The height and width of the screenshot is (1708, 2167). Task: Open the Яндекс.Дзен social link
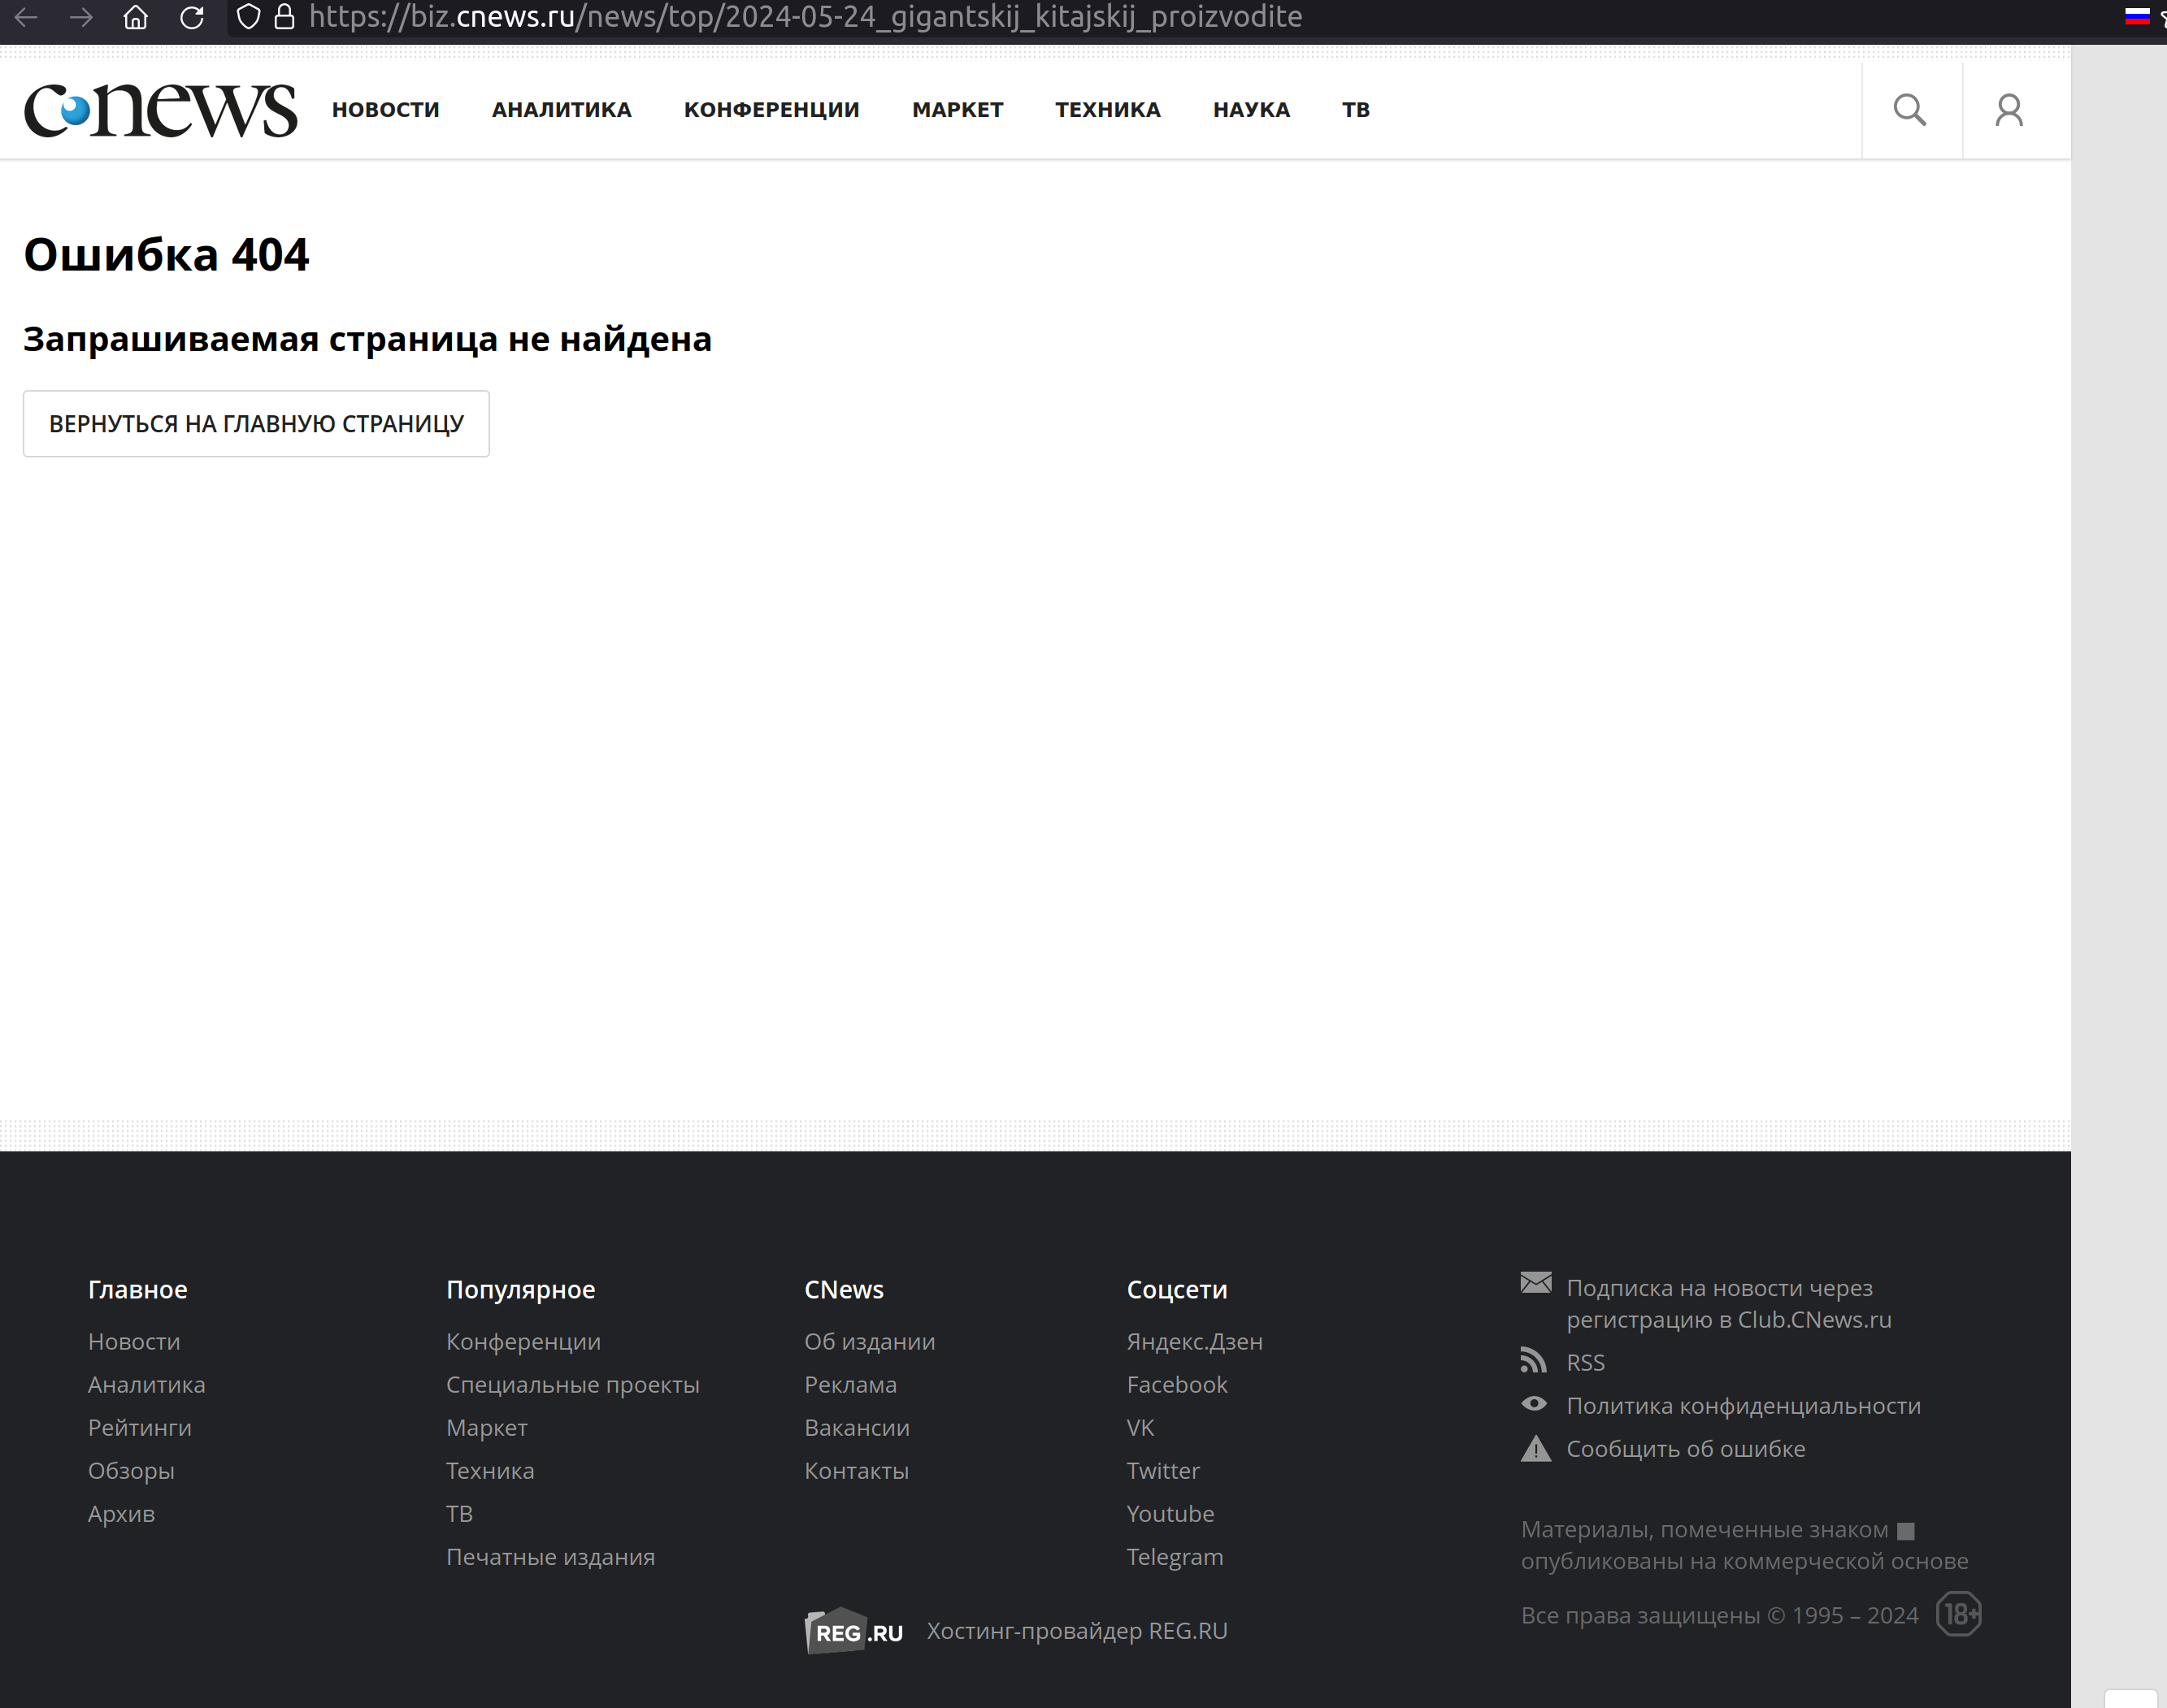tap(1195, 1341)
